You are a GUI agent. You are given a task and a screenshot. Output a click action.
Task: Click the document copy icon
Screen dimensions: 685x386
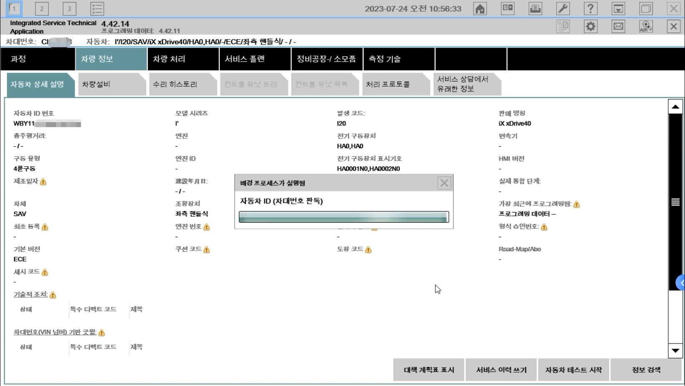[563, 27]
